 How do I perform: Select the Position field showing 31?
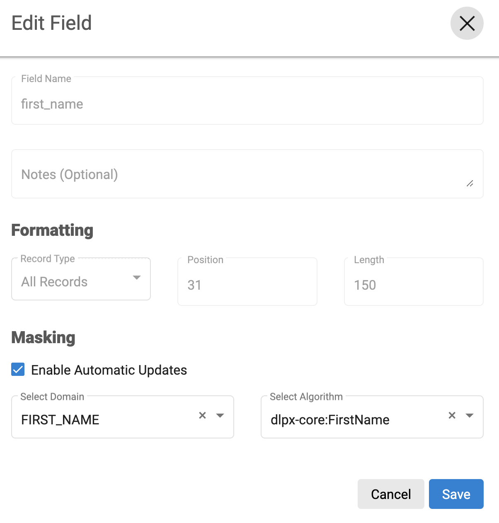(x=247, y=285)
